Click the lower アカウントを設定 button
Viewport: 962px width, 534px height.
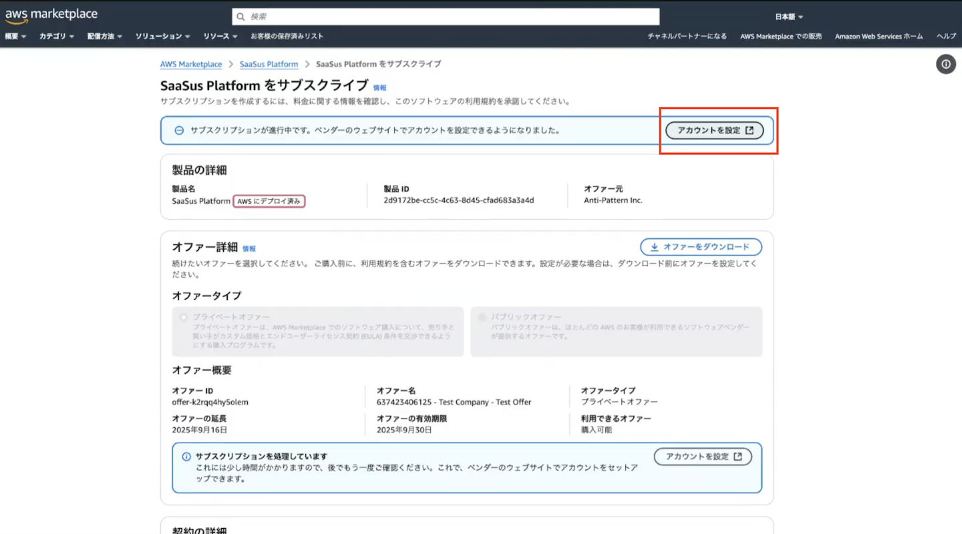click(703, 457)
